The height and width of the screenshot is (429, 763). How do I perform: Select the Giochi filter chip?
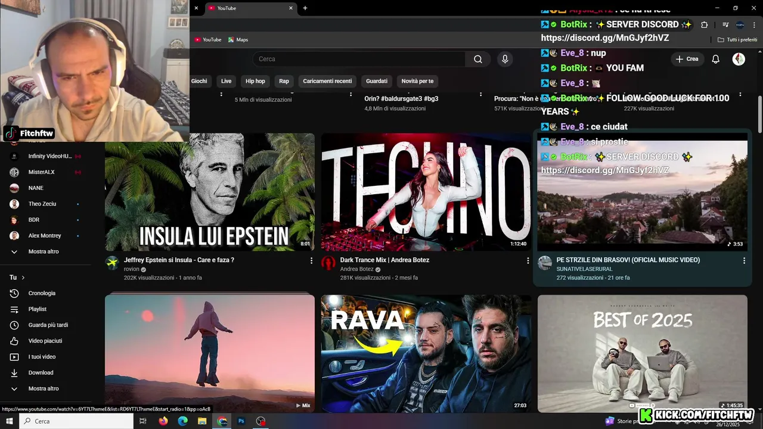coord(199,81)
